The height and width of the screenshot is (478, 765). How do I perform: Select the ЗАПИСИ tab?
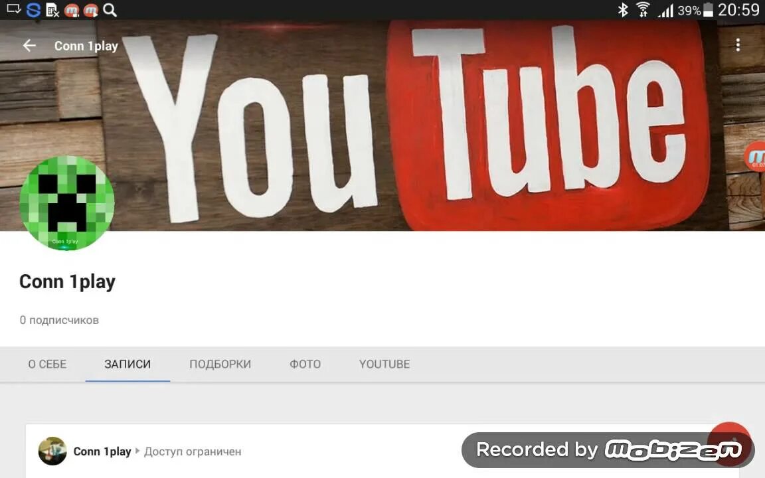[x=127, y=364]
